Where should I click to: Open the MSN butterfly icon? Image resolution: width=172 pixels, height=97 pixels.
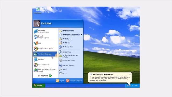pos(36,43)
